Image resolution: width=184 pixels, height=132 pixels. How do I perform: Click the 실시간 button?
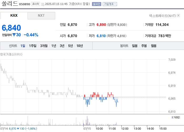tap(96, 4)
